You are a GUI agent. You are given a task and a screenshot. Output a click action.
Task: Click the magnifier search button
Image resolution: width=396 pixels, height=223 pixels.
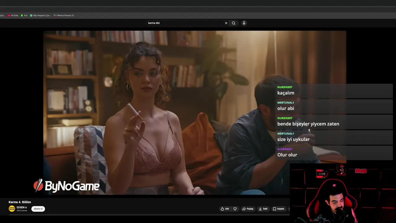[x=234, y=23]
